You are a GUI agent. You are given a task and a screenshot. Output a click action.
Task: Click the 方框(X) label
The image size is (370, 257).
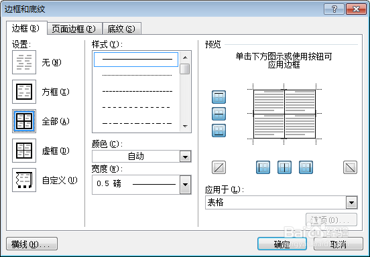click(x=56, y=92)
